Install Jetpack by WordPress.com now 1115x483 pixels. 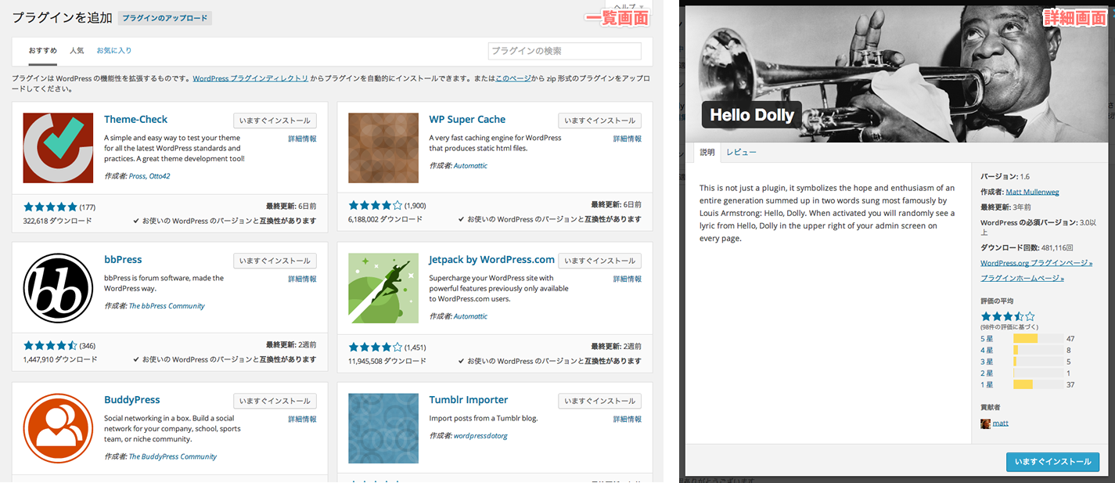pos(599,261)
